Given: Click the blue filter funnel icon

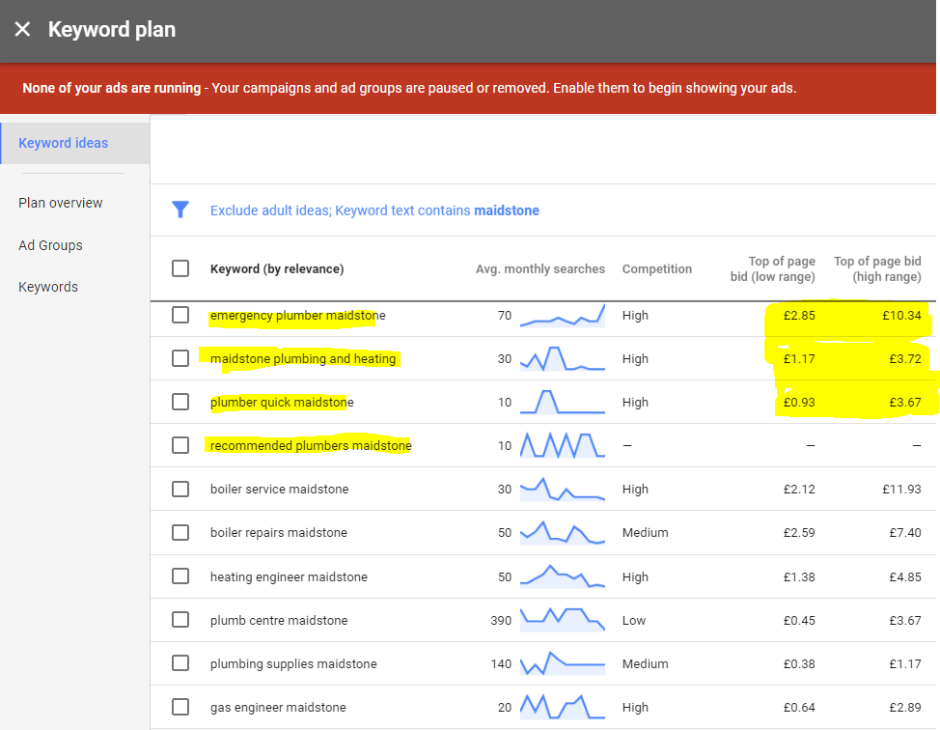Looking at the screenshot, I should point(180,210).
